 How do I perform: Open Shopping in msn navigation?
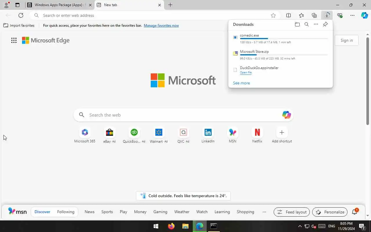(x=245, y=212)
